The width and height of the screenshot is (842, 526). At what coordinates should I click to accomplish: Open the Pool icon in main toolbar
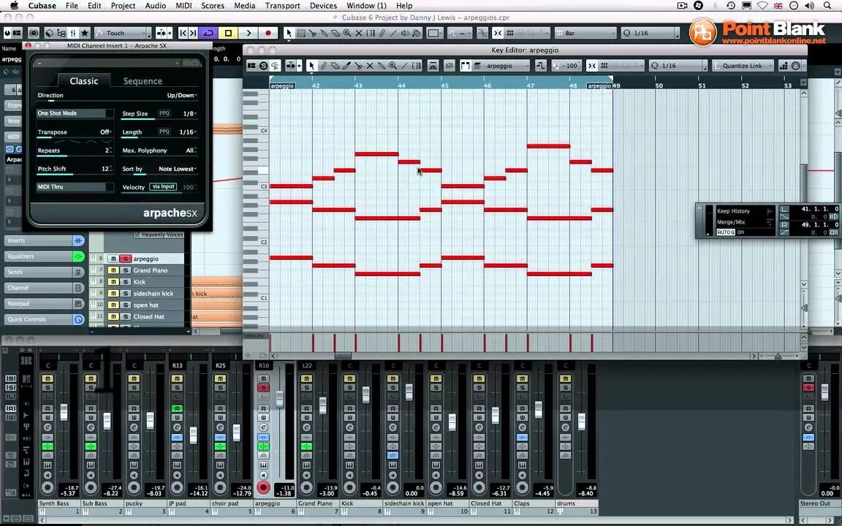point(61,34)
